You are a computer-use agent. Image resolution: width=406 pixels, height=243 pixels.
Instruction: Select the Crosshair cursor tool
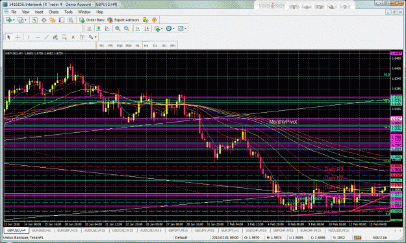pyautogui.click(x=18, y=37)
